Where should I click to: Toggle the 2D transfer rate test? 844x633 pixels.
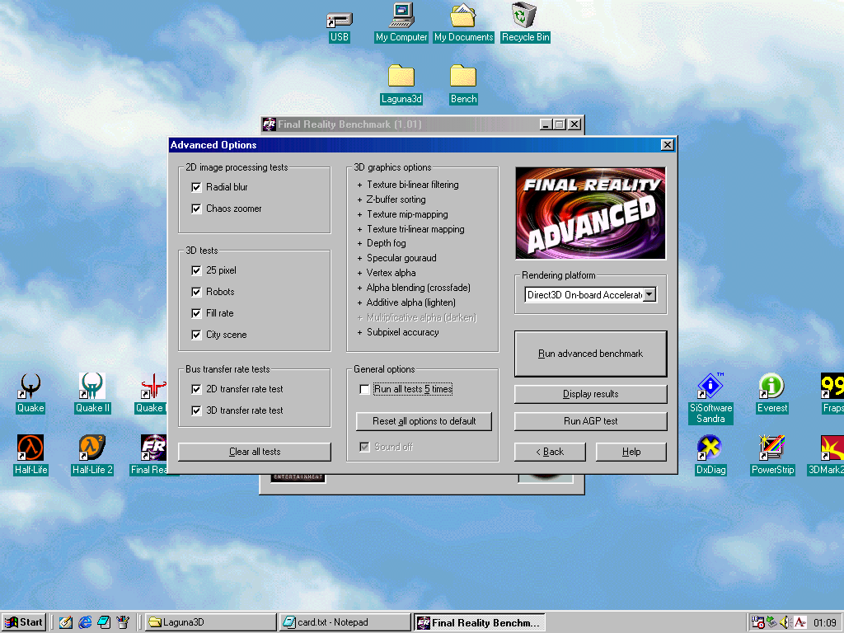(196, 389)
